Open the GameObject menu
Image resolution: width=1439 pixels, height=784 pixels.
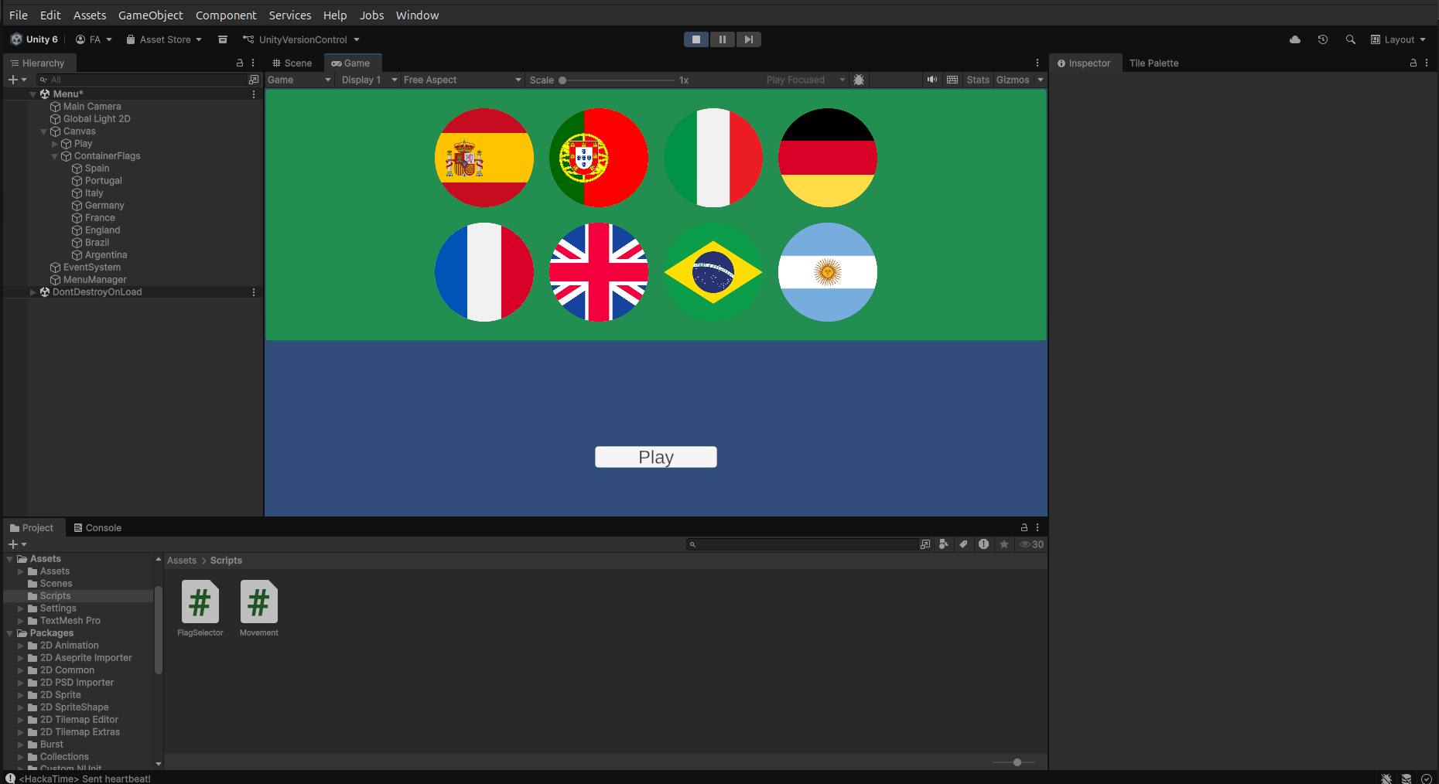[150, 15]
